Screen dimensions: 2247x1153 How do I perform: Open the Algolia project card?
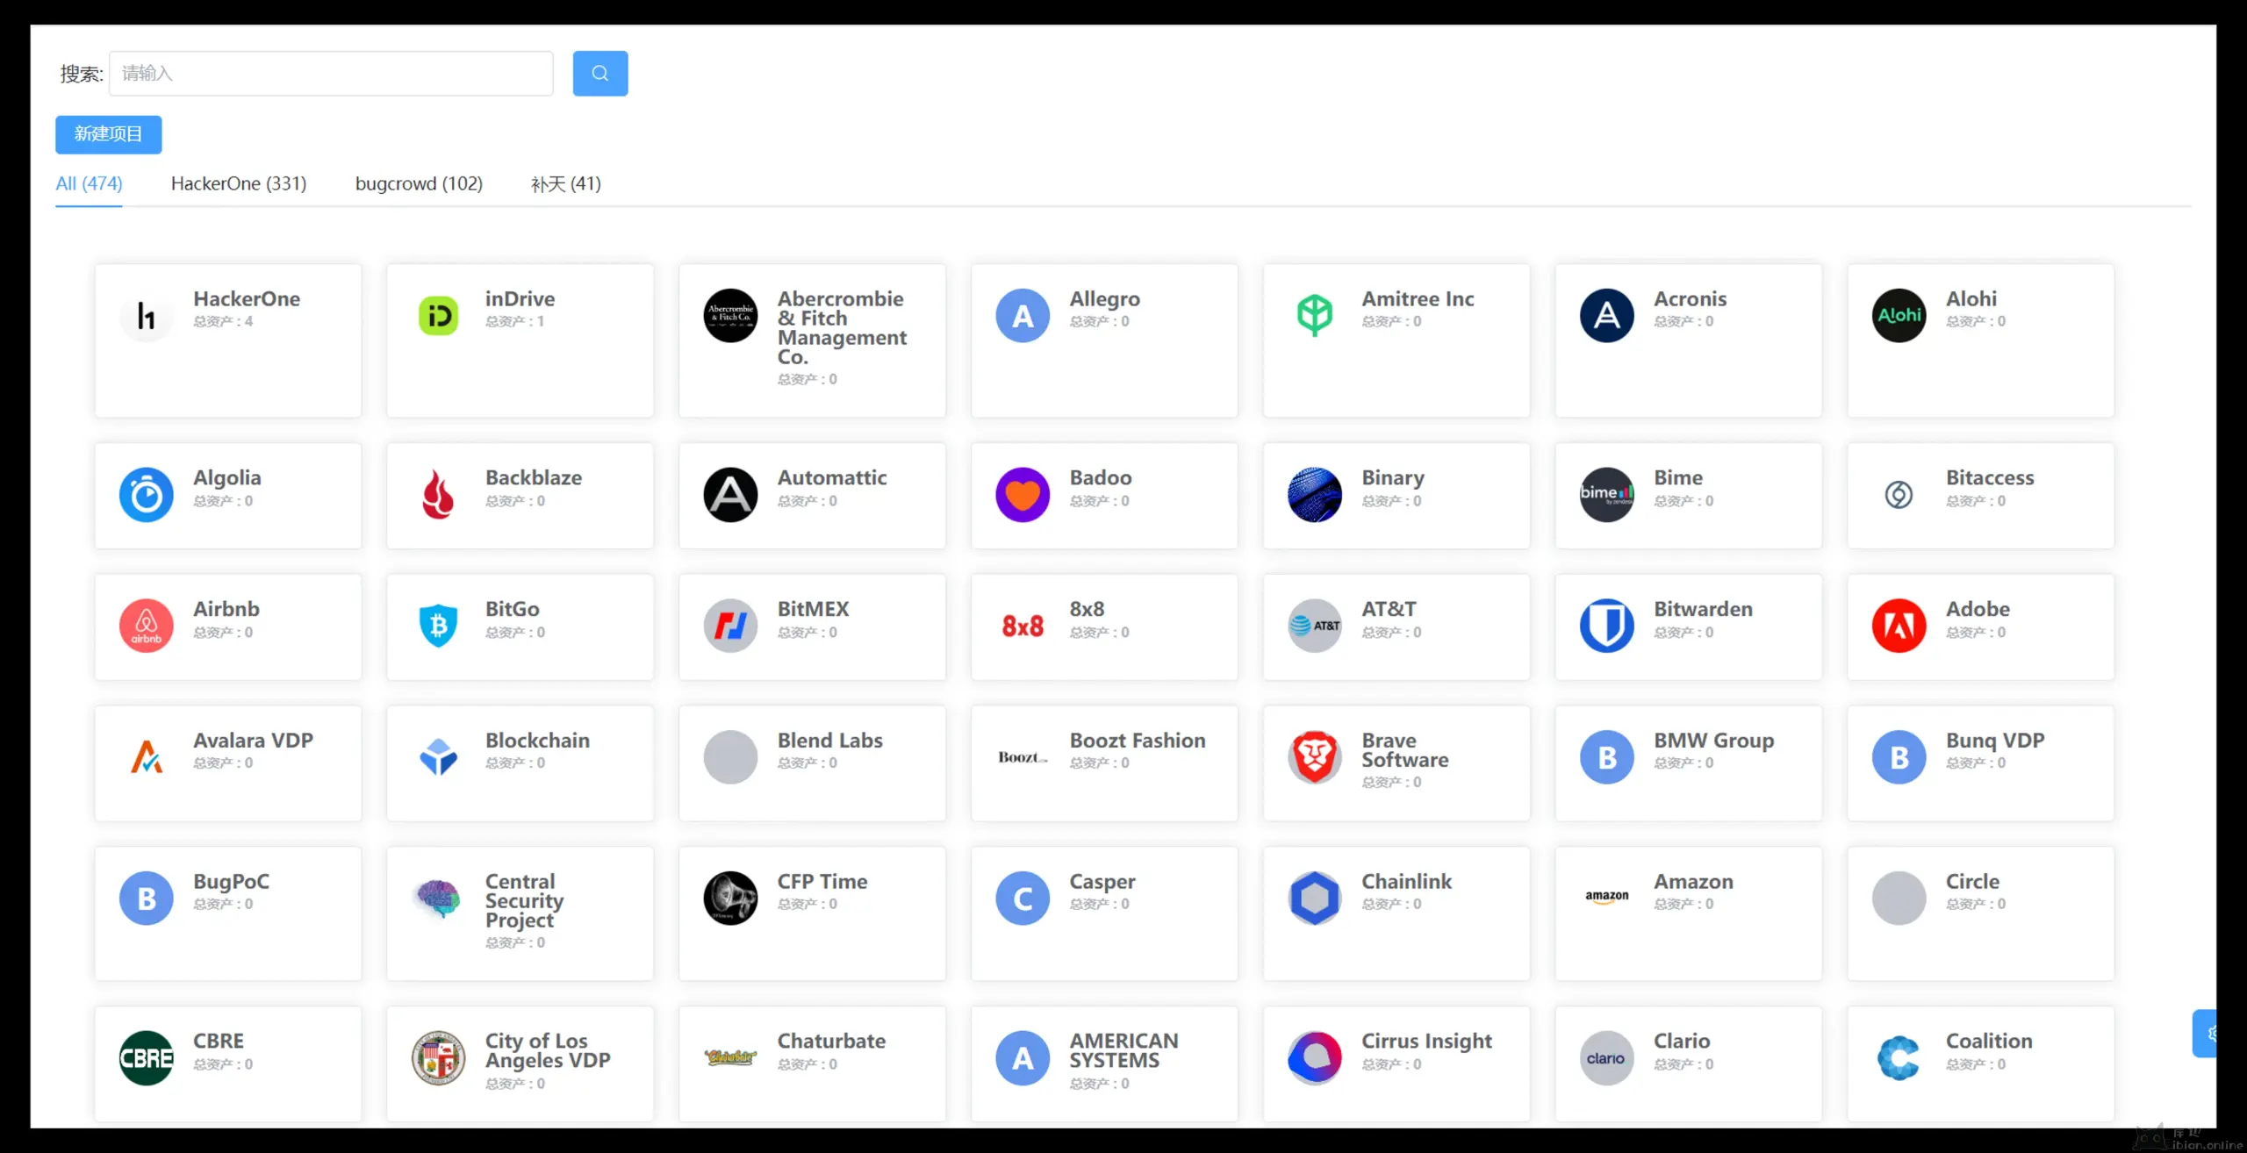(x=227, y=496)
